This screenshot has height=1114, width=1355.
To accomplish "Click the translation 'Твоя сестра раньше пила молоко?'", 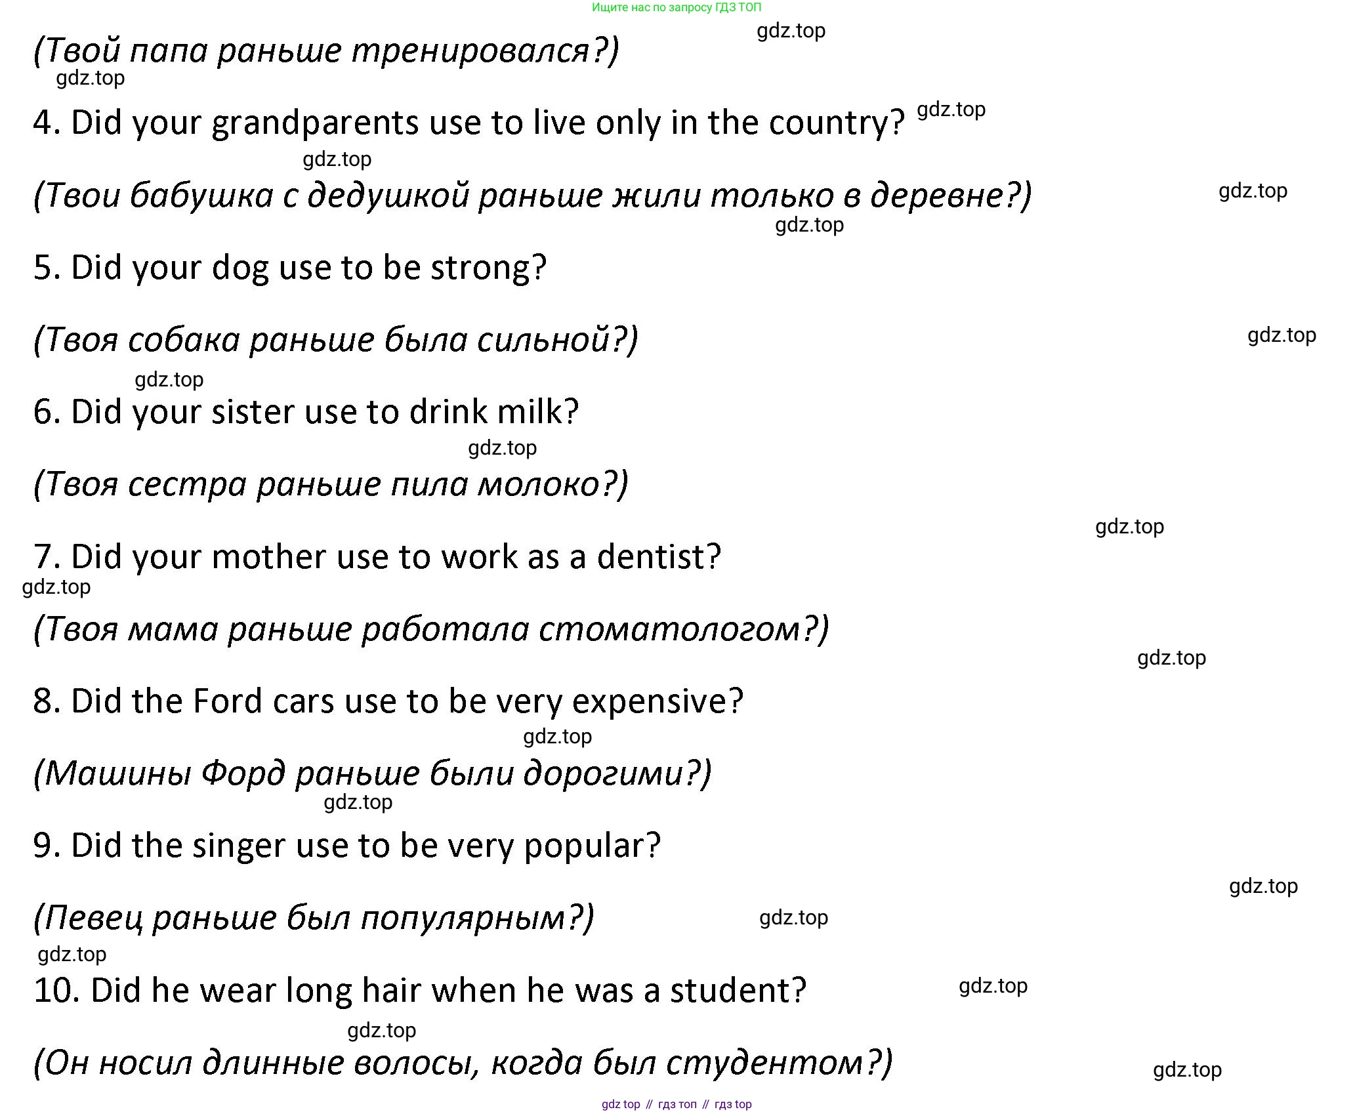I will pos(330,484).
